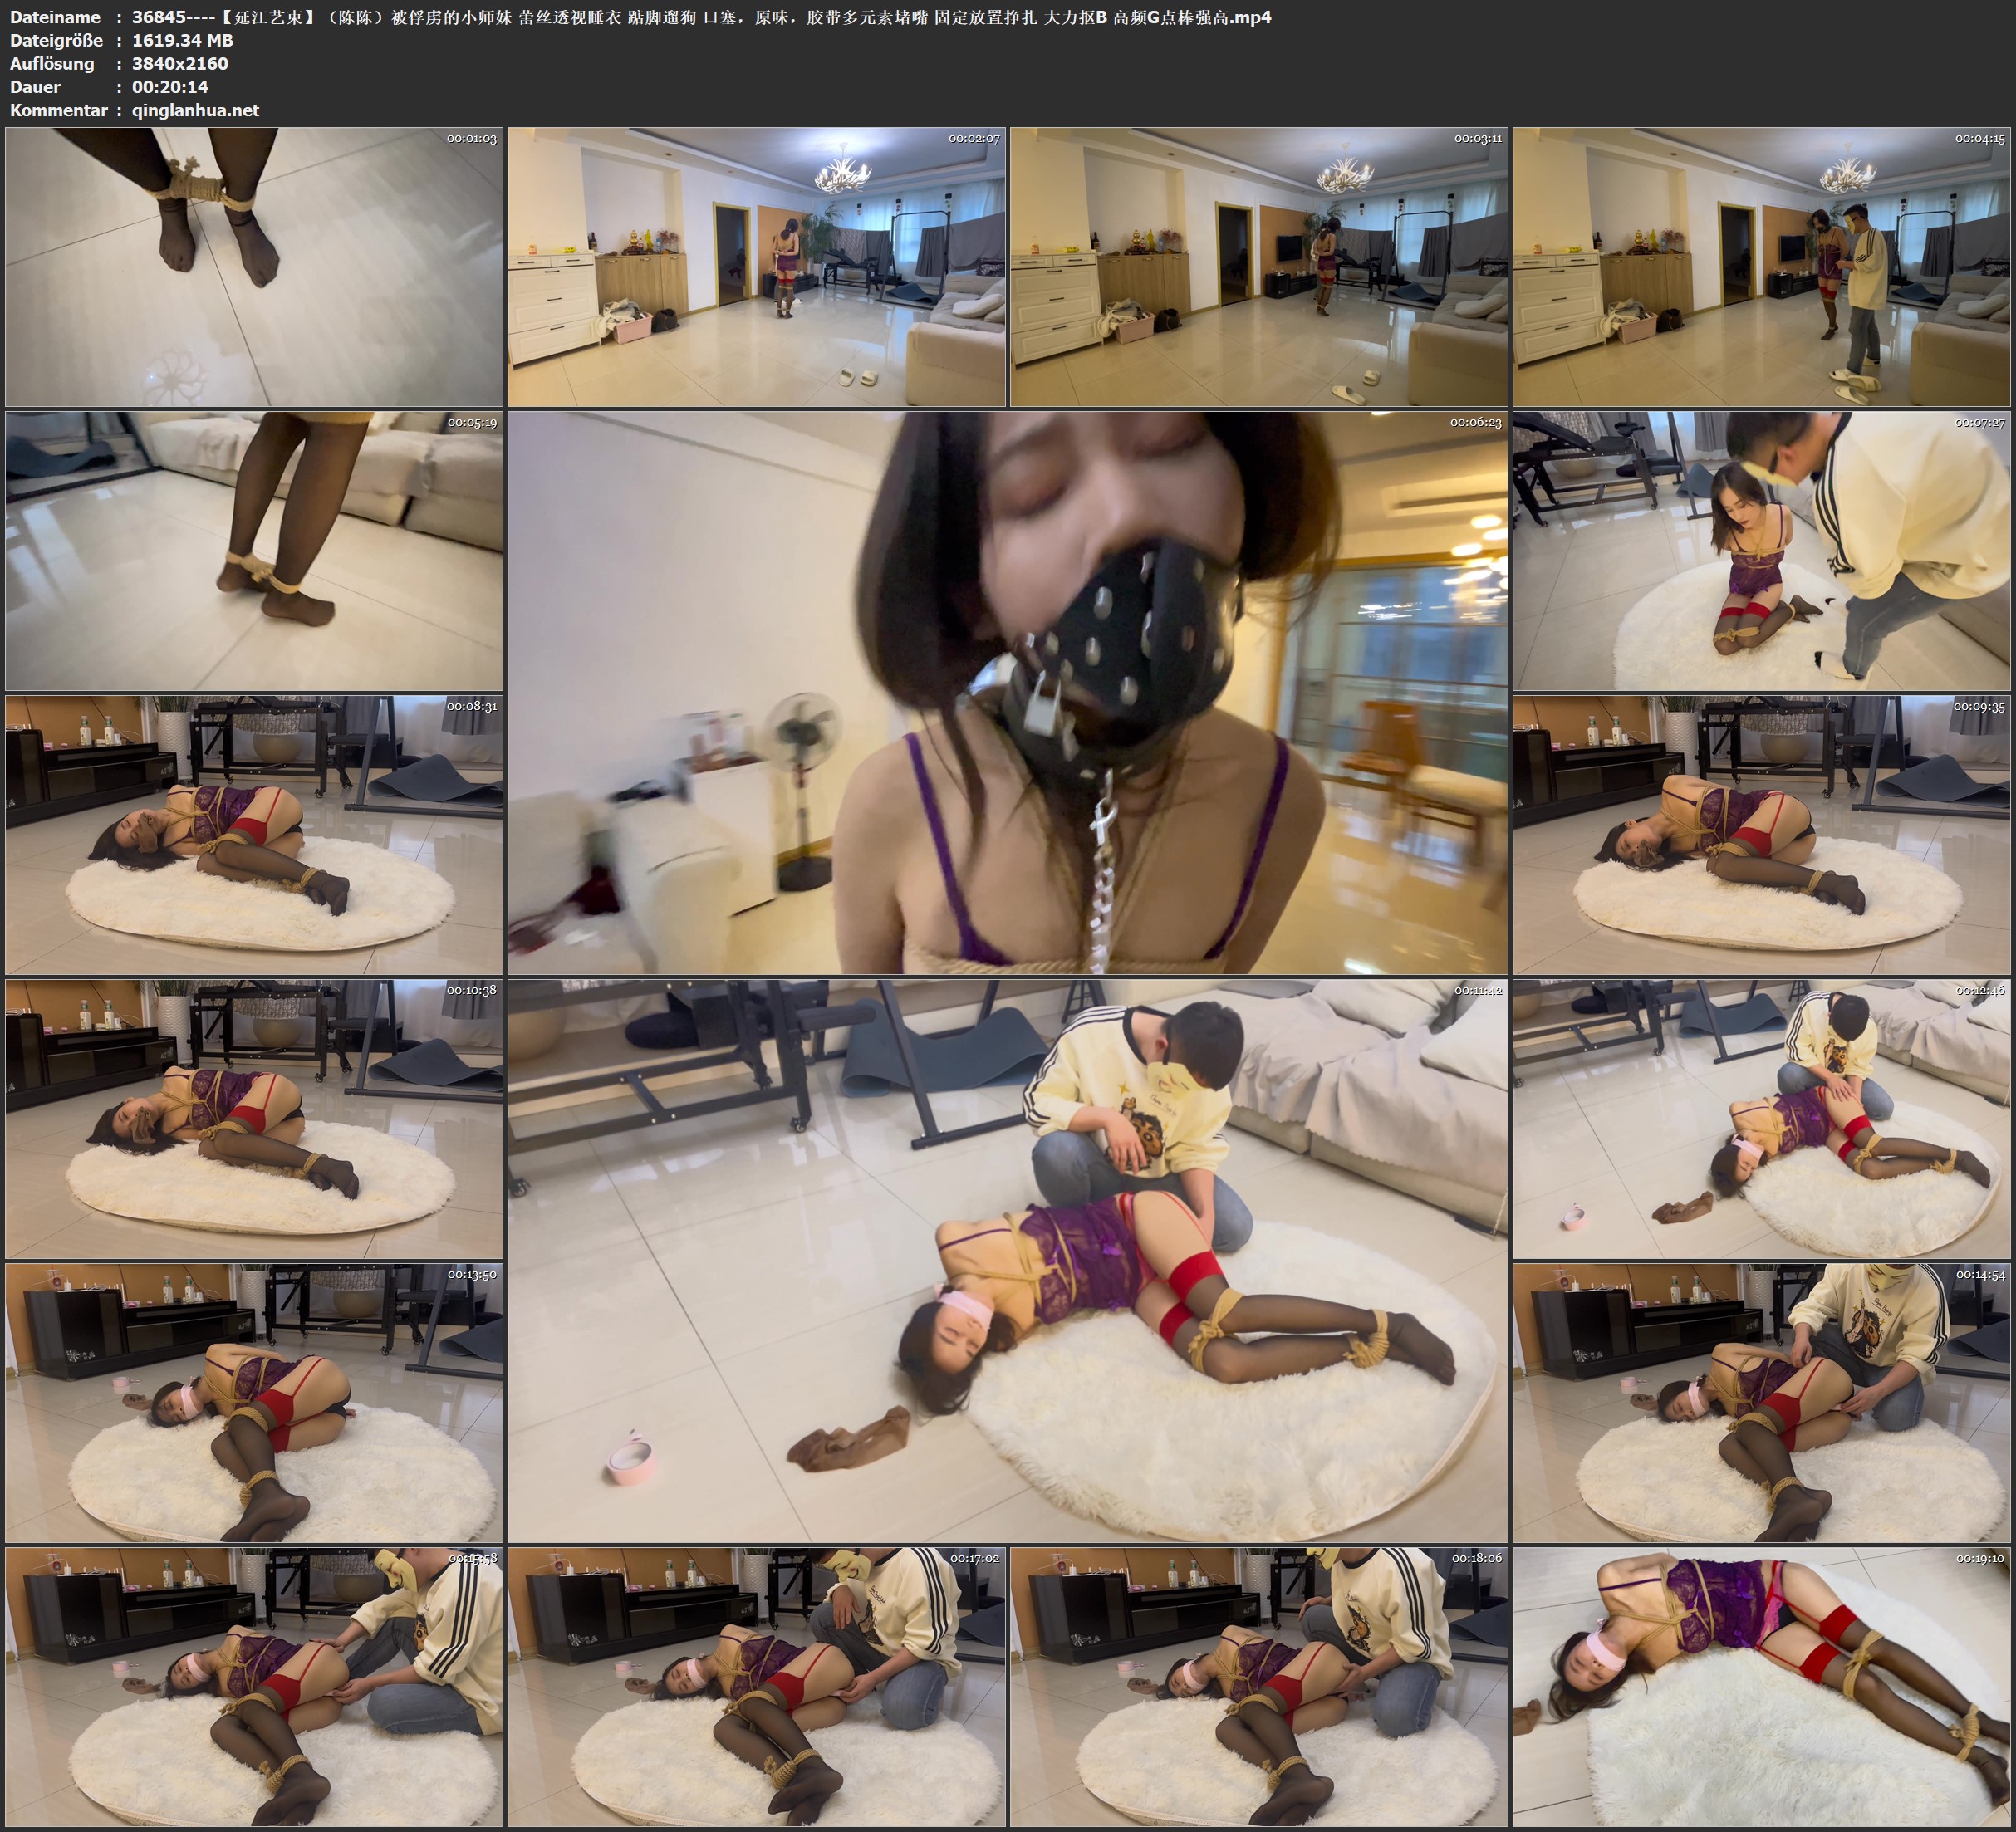This screenshot has height=1832, width=2016.
Task: Select the thumbnail timestamped 00:08:31
Action: (254, 835)
